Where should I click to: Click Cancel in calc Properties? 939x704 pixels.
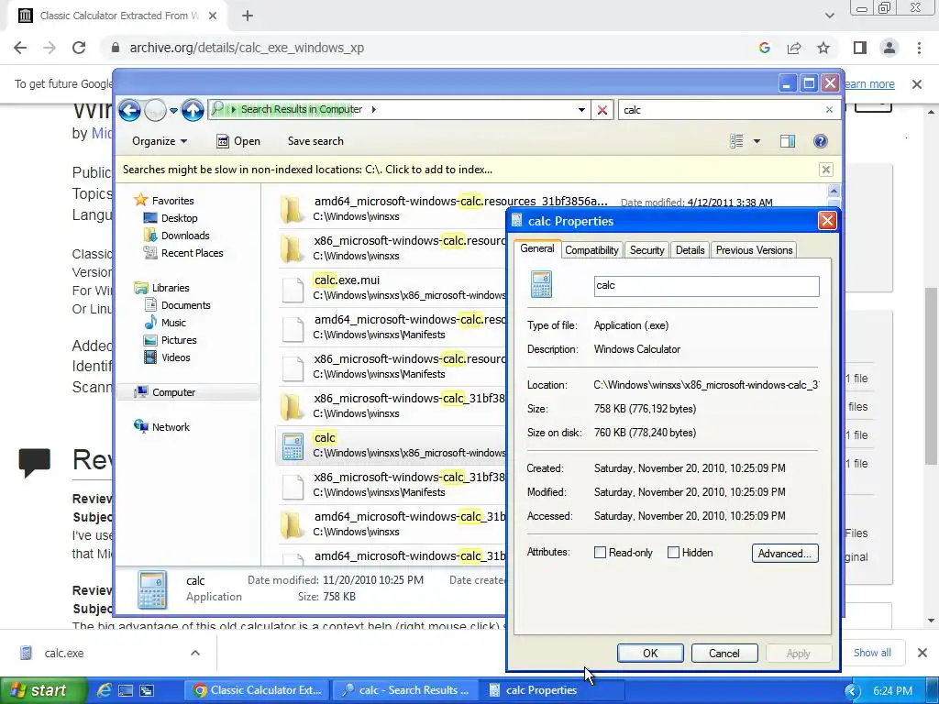(x=724, y=653)
